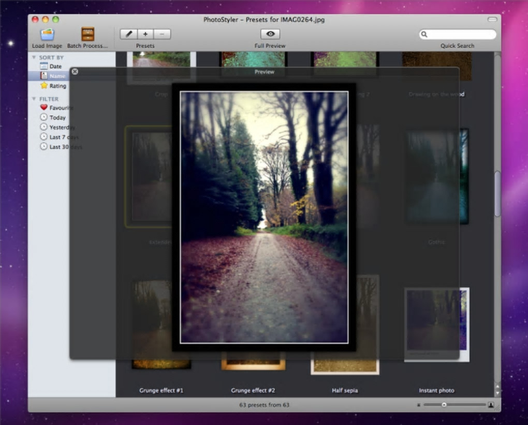Toggle Full Preview eye button
Screen dimensions: 528x425
pyautogui.click(x=270, y=34)
